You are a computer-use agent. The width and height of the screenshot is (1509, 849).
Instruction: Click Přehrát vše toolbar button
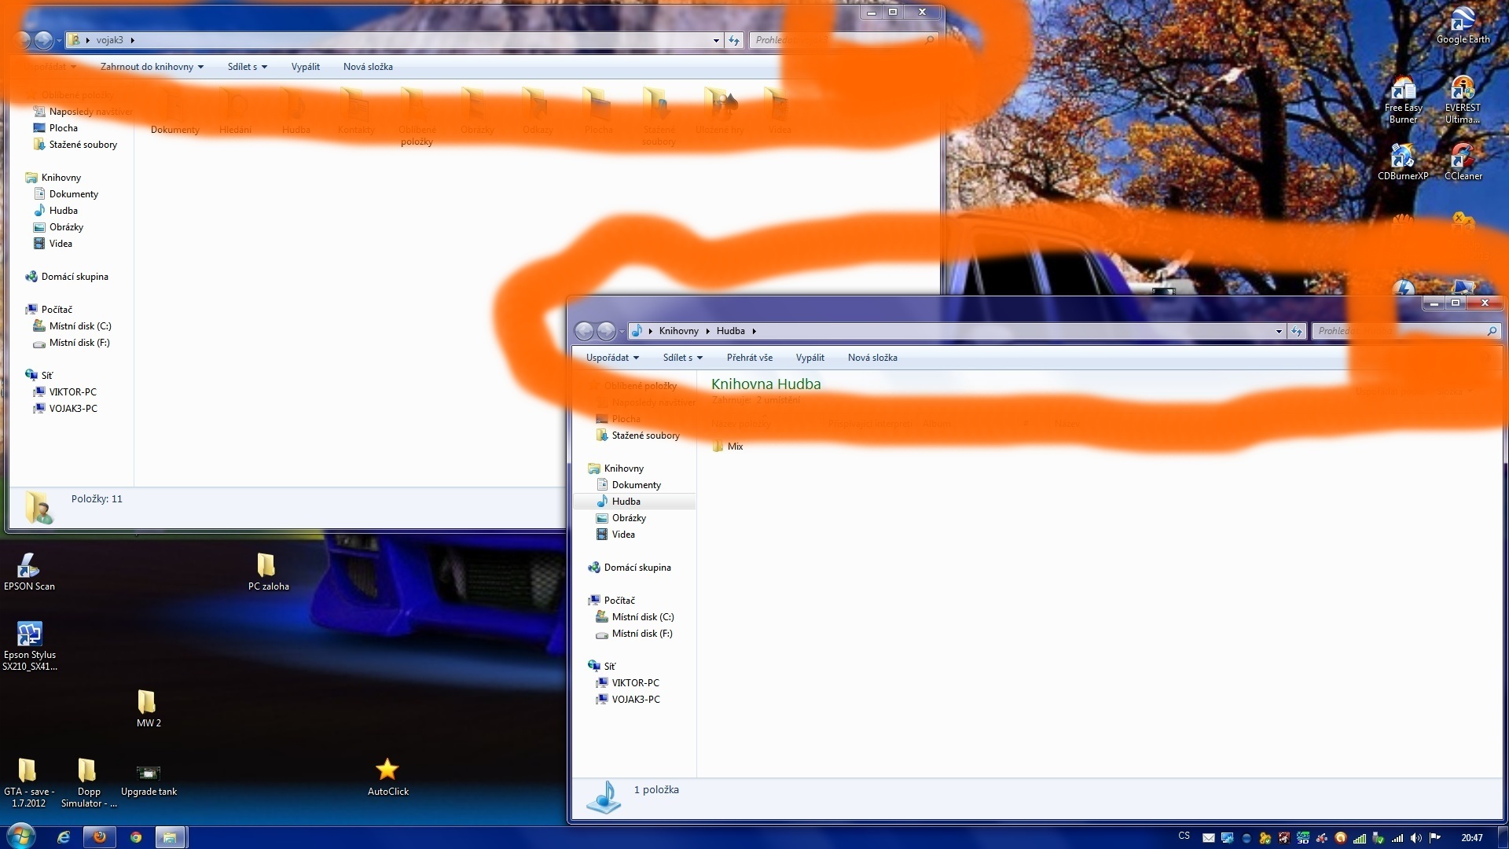[749, 358]
